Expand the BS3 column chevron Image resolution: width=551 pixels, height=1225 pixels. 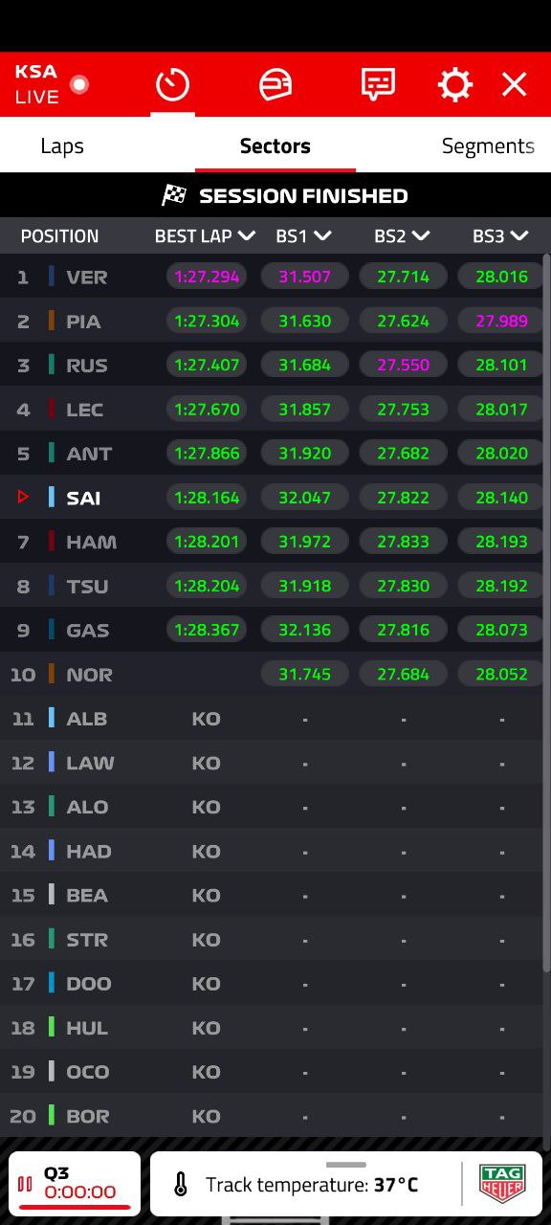coord(519,235)
